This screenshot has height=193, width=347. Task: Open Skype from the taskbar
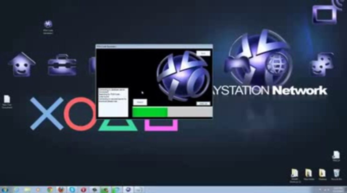coord(72,190)
